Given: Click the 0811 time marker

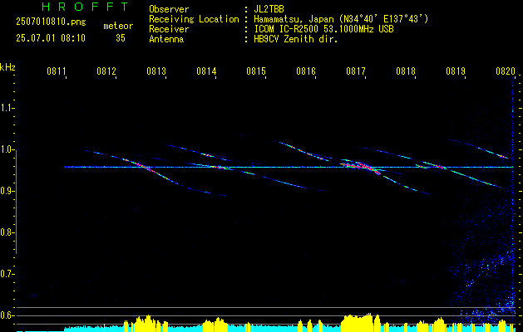Looking at the screenshot, I should (56, 71).
